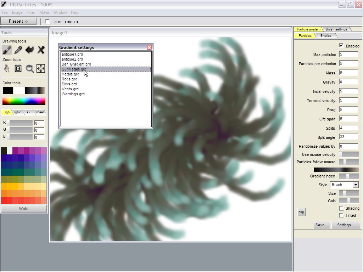
Task: Select the eyedropper color picker tool
Action: point(18,50)
